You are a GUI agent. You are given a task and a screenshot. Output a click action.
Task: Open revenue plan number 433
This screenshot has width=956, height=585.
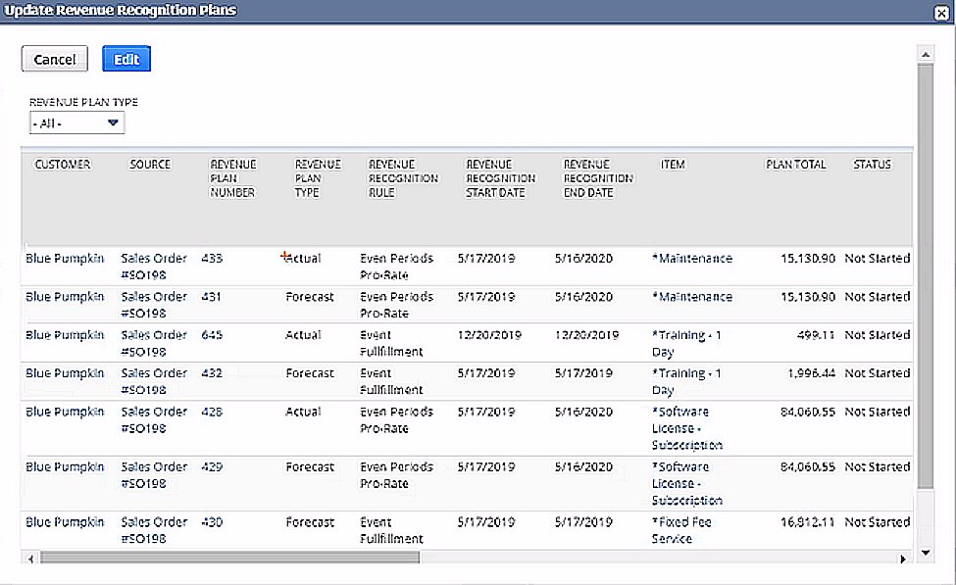[x=212, y=259]
